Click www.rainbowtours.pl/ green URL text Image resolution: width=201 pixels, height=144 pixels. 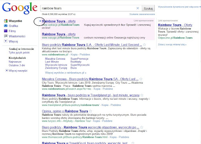55,55
